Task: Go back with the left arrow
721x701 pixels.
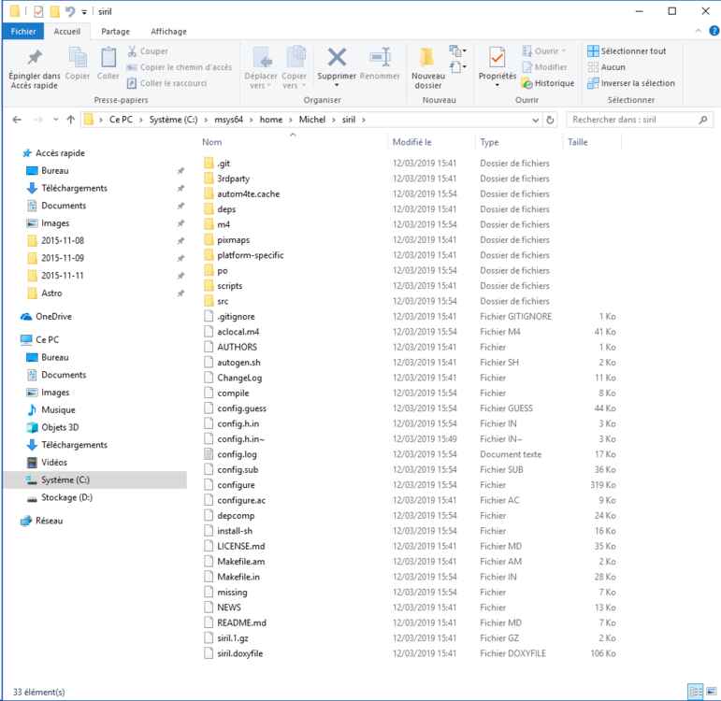Action: (x=17, y=120)
